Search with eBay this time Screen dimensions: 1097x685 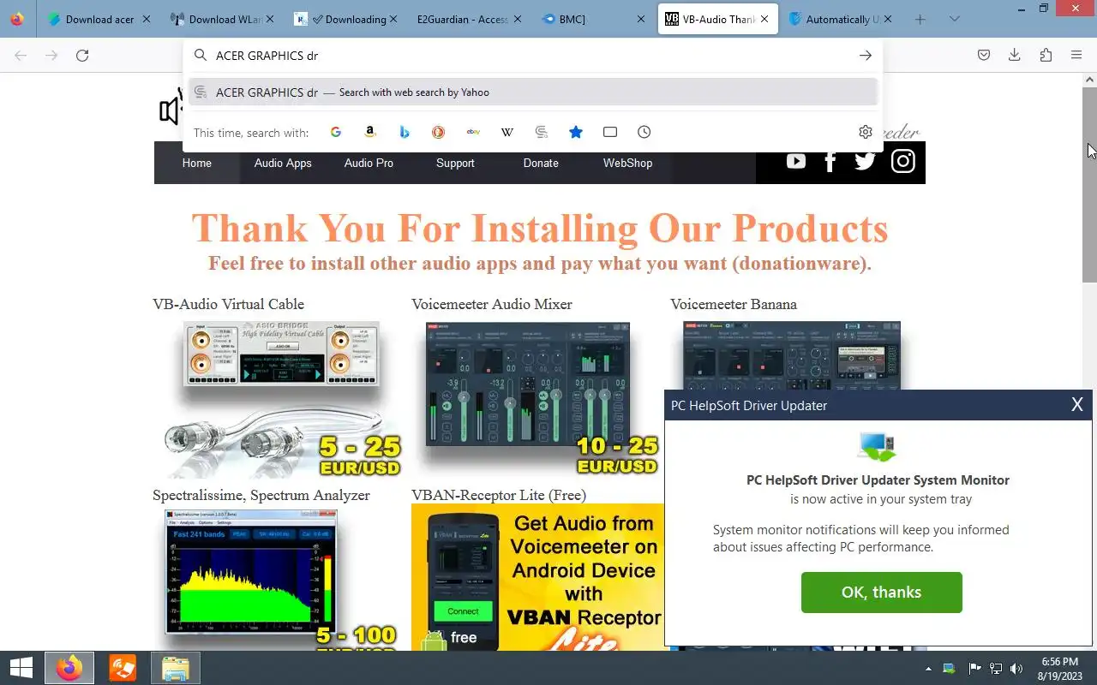(x=473, y=132)
